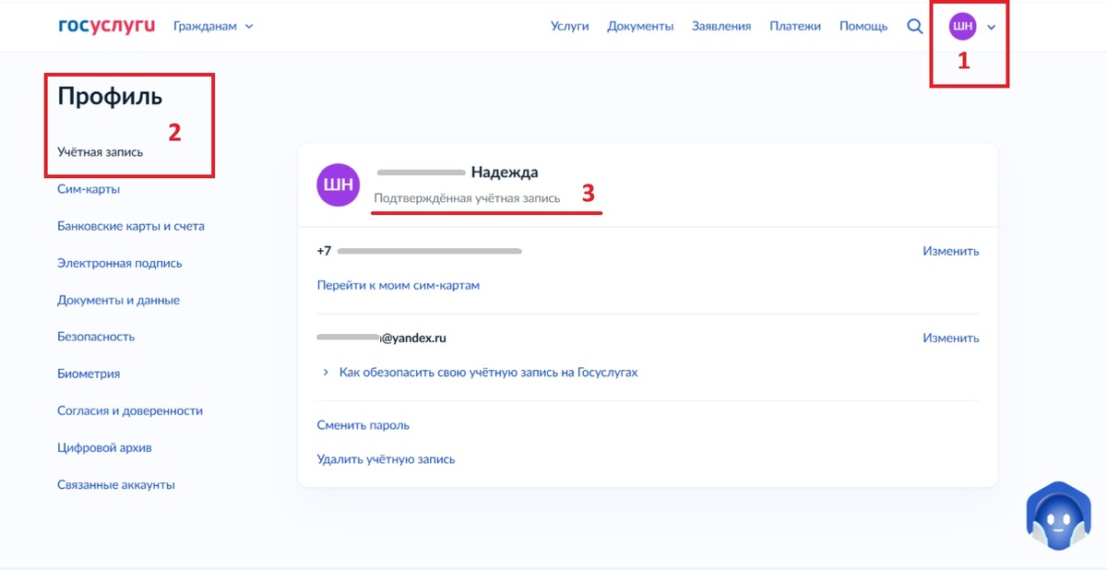Click the ШН avatar next to Надежда
This screenshot has width=1107, height=570.
click(x=339, y=184)
